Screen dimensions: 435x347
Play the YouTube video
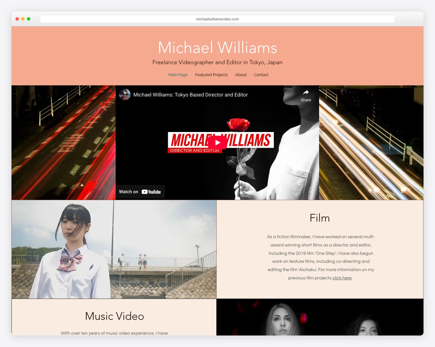pos(217,142)
